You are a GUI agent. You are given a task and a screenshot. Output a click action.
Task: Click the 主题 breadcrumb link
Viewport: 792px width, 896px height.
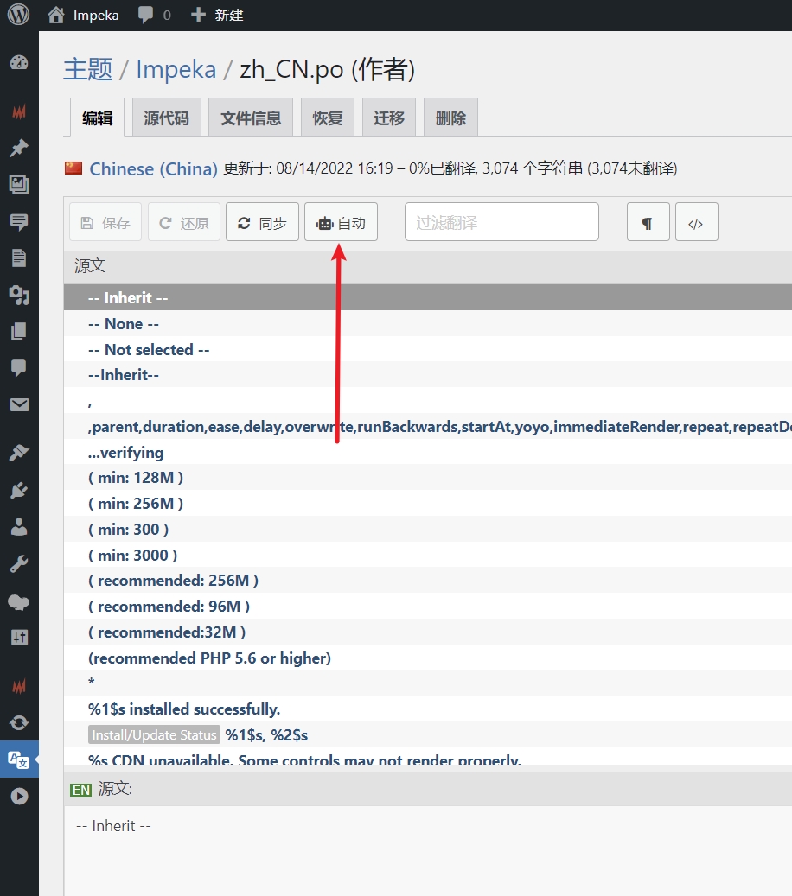click(87, 70)
